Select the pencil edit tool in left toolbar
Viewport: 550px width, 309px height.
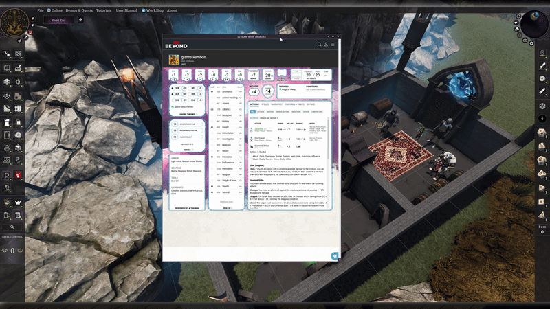18,67
